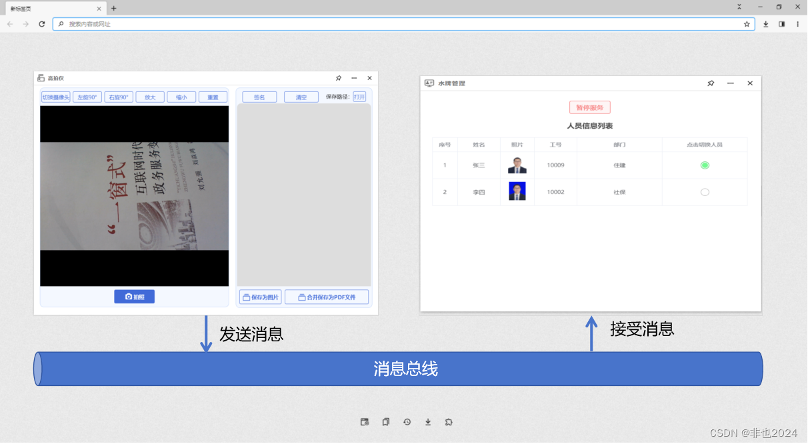Rotate the image with 右旋90° button
808x444 pixels.
pos(119,97)
